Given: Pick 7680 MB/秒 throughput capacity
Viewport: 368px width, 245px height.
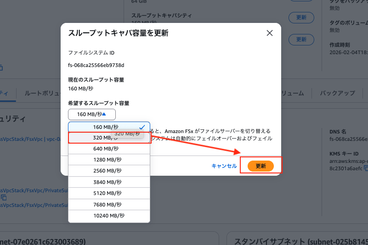Looking at the screenshot, I should 109,204.
